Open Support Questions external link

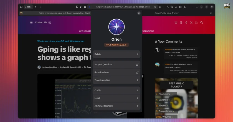(x=116, y=64)
